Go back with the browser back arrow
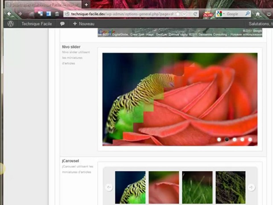Image resolution: width=273 pixels, height=205 pixels. (9, 14)
